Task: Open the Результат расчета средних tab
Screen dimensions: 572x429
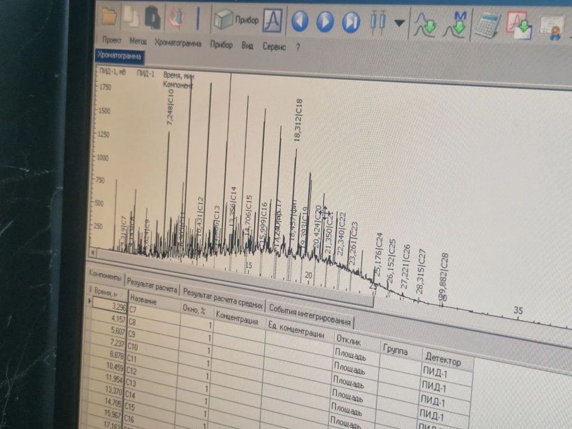Action: coord(223,300)
